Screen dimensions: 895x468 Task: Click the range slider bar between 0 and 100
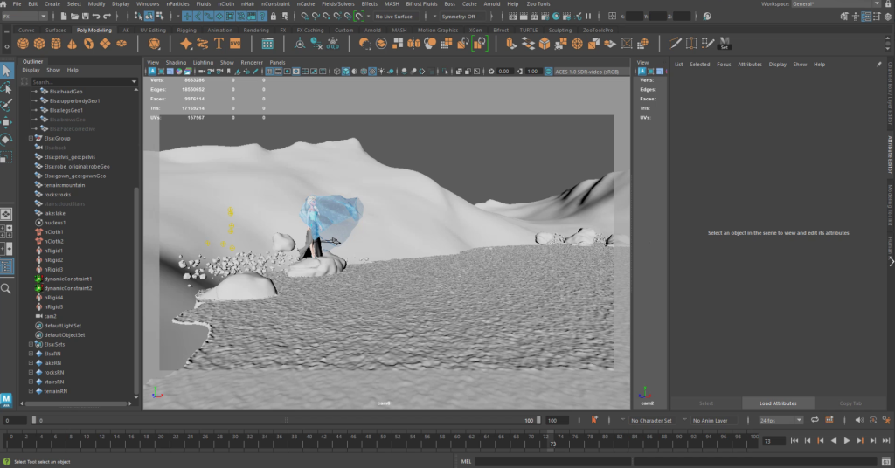point(286,420)
